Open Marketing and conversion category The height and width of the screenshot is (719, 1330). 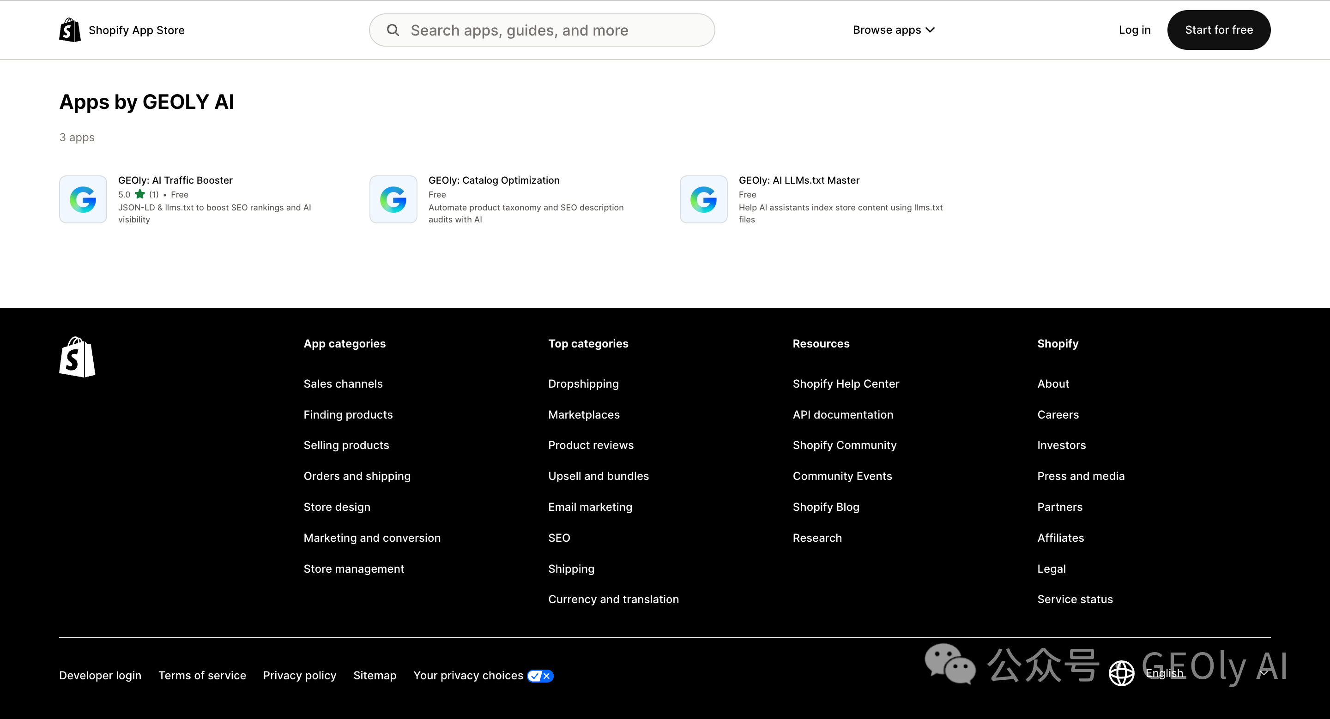click(x=372, y=538)
